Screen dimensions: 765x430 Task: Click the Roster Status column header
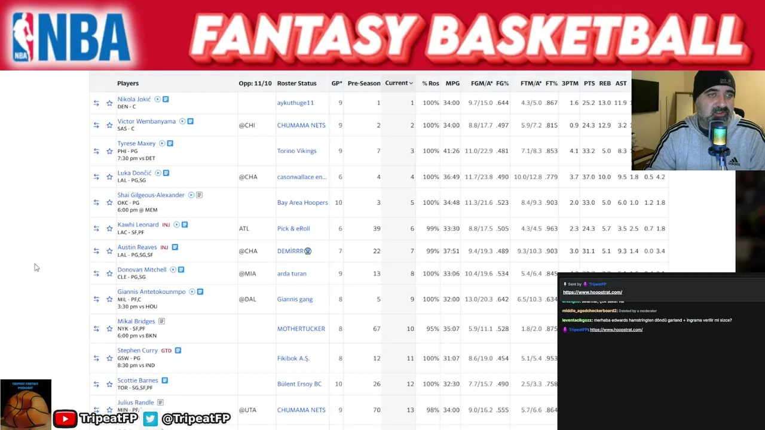pyautogui.click(x=296, y=83)
